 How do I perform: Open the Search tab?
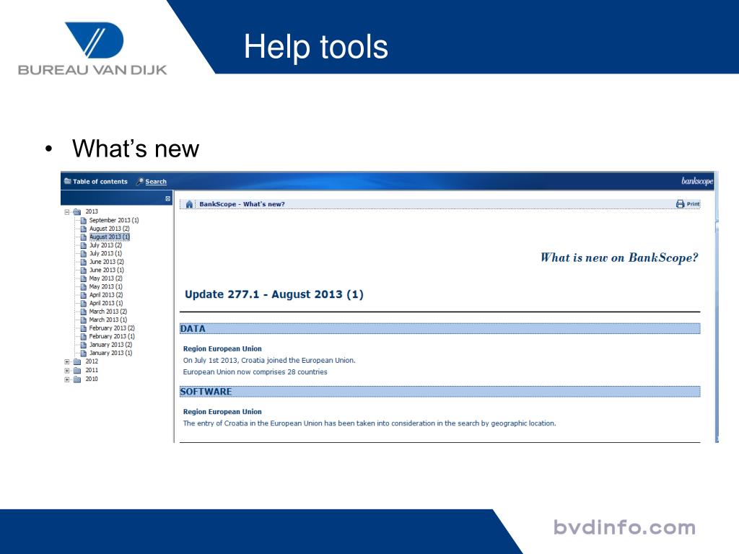click(x=156, y=181)
